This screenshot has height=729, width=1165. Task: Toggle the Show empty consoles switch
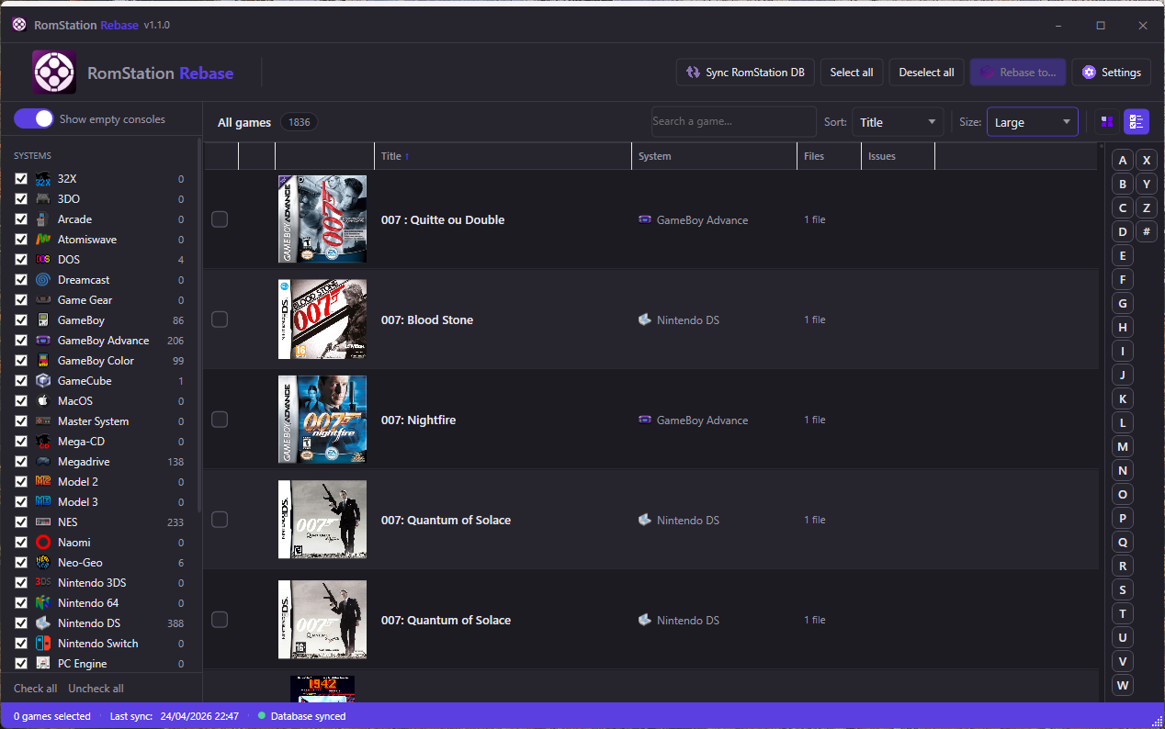(33, 119)
